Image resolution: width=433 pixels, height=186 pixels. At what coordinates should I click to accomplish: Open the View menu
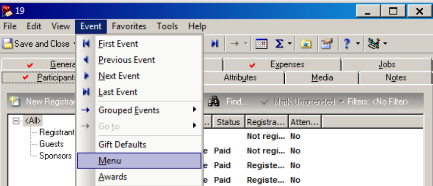(x=61, y=26)
